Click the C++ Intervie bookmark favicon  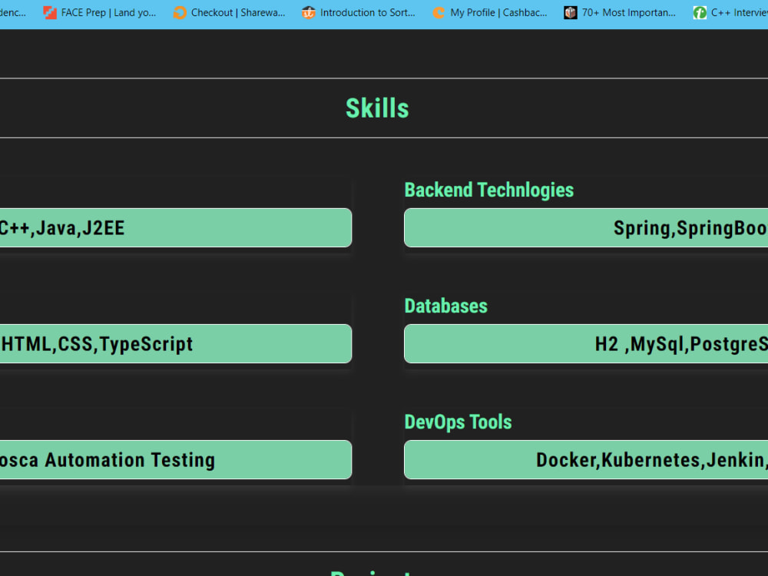[700, 13]
